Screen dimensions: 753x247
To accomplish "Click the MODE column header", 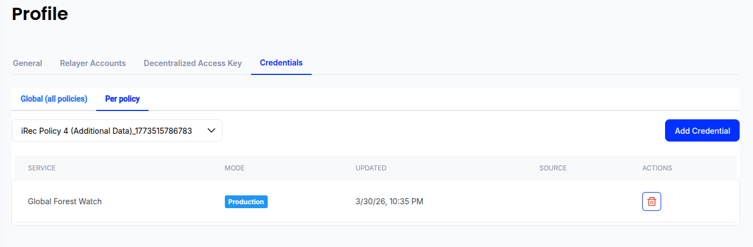I will point(234,168).
